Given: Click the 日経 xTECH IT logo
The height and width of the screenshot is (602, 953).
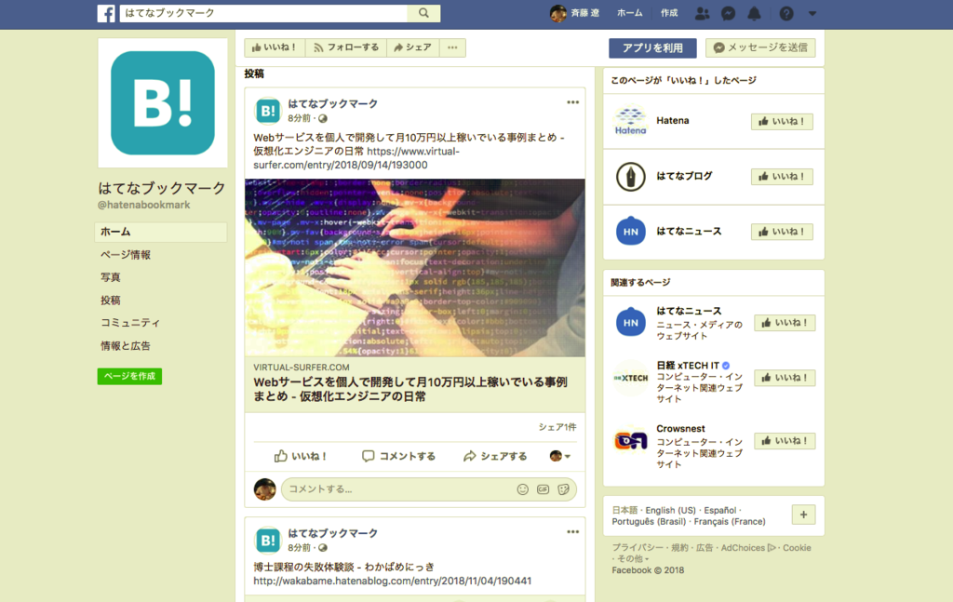Looking at the screenshot, I should coord(630,378).
